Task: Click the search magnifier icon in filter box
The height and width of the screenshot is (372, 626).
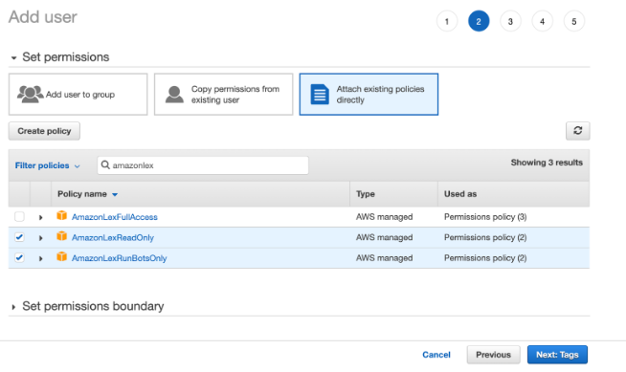Action: pyautogui.click(x=105, y=164)
